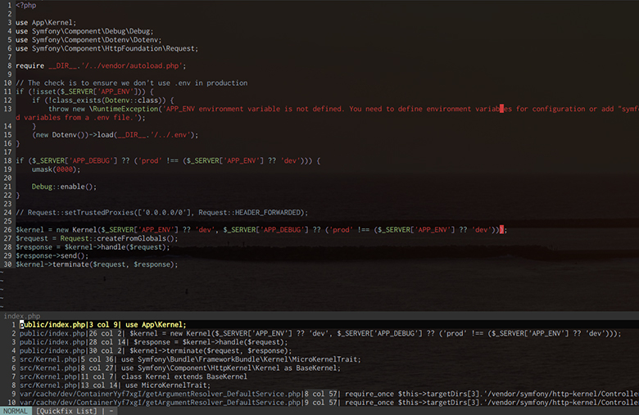The image size is (639, 415).
Task: Click '$kernel->terminate' on editor line 30
Action: point(97,264)
